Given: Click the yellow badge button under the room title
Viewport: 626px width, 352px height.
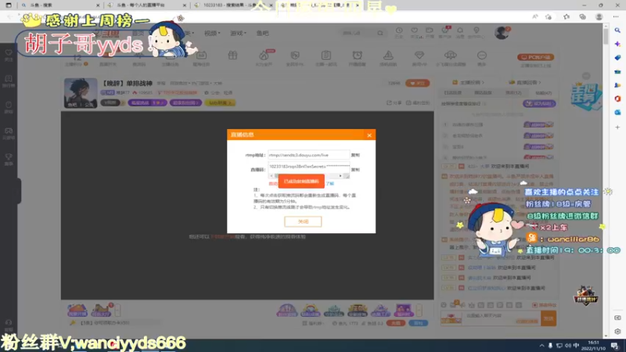Looking at the screenshot, I should coord(220,102).
